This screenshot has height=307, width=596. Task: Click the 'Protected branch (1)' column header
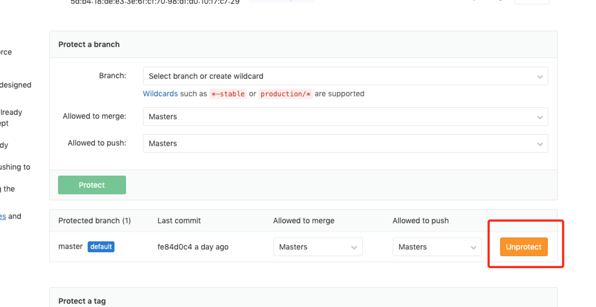click(95, 220)
